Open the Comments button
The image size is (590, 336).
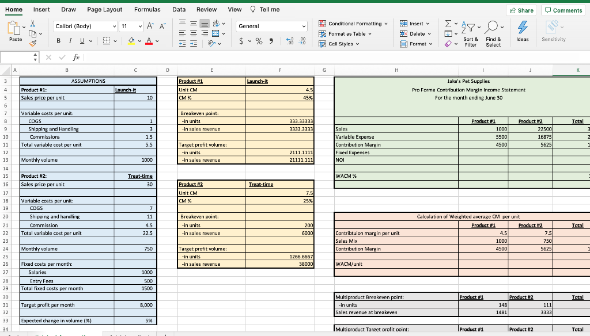pos(563,10)
